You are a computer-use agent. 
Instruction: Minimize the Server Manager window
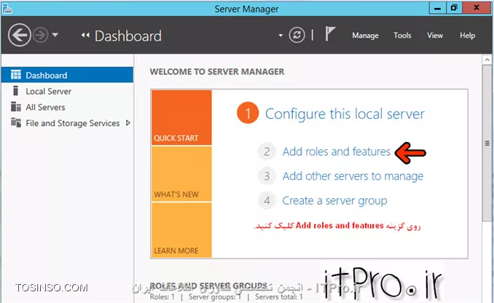coord(438,8)
